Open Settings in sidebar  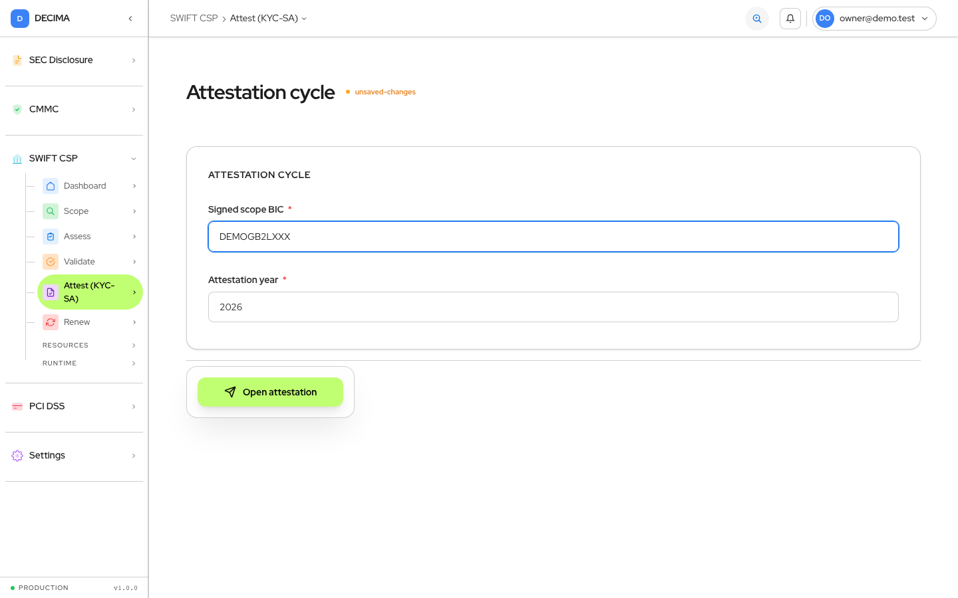[x=75, y=456]
